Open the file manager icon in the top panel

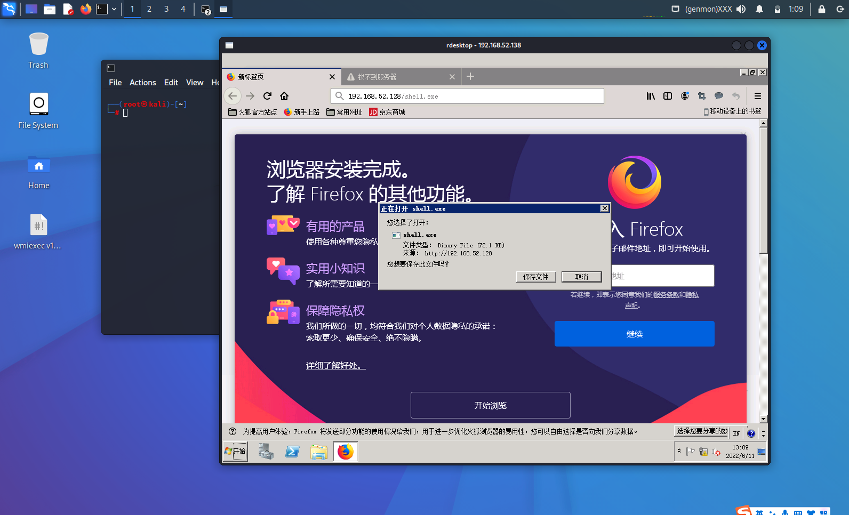click(50, 9)
